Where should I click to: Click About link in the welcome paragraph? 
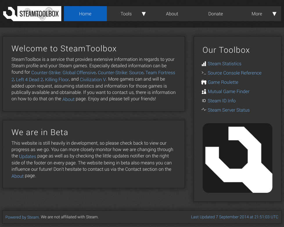pyautogui.click(x=68, y=99)
